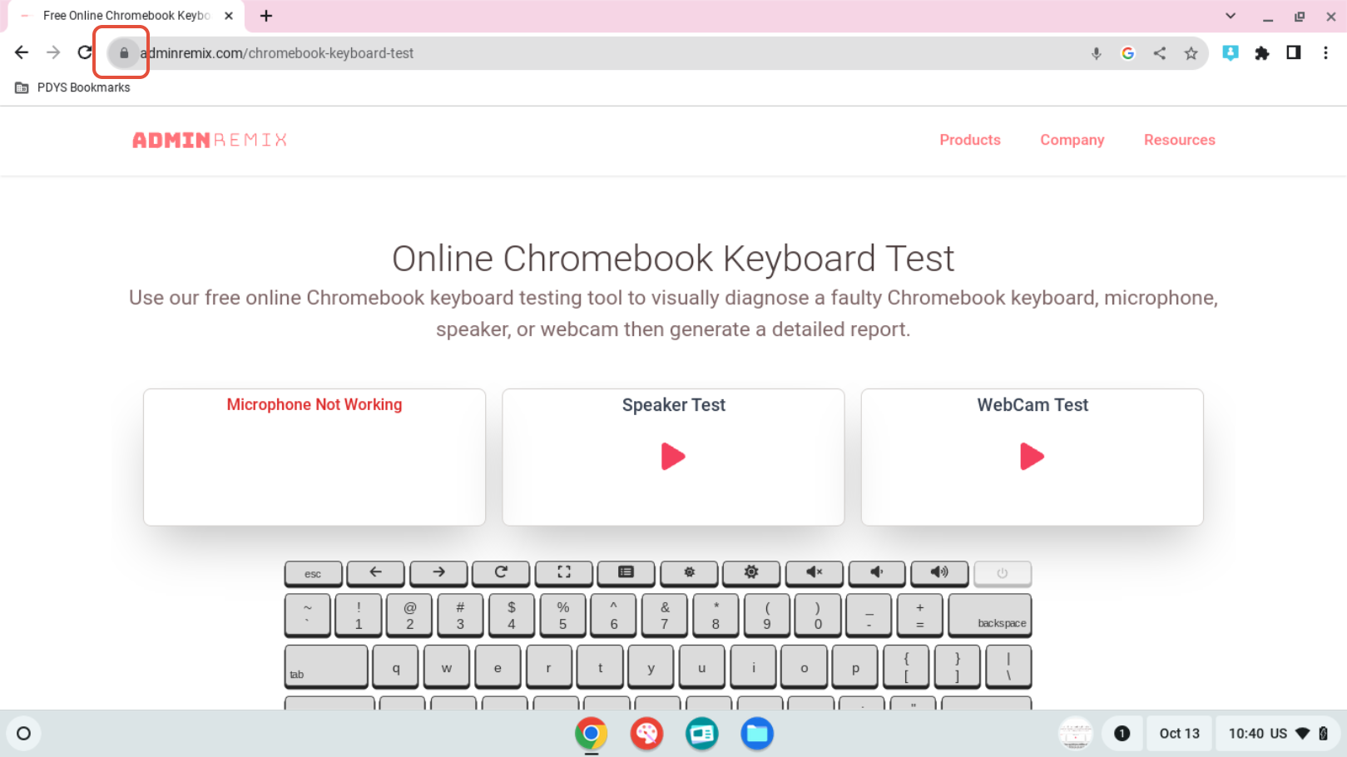
Task: Play the Speaker Test
Action: pyautogui.click(x=673, y=457)
